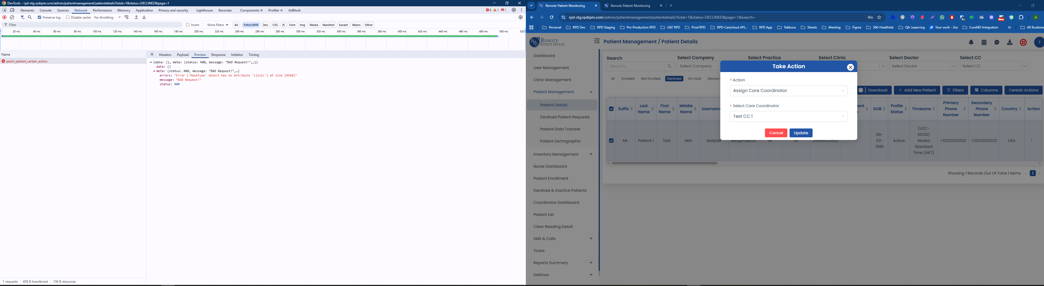Close the Take Action dialog
The width and height of the screenshot is (1044, 286).
click(x=850, y=67)
